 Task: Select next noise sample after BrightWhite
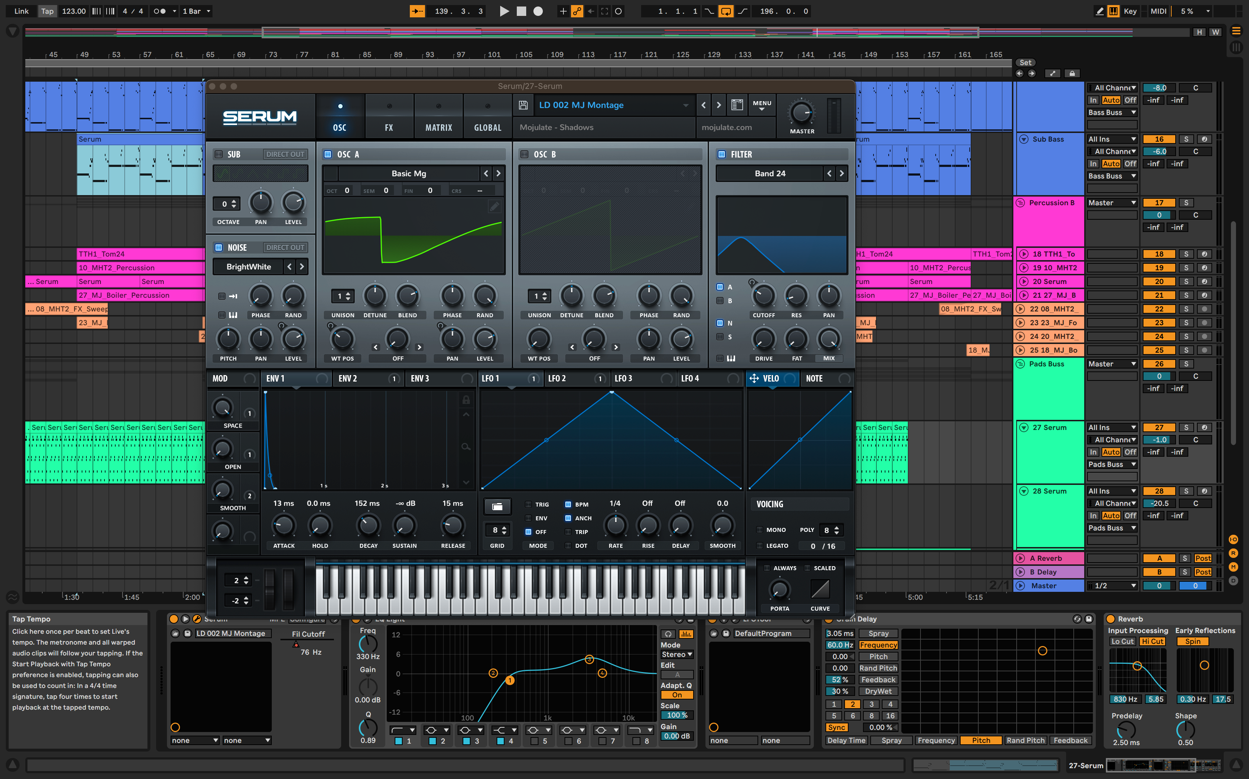(x=302, y=266)
